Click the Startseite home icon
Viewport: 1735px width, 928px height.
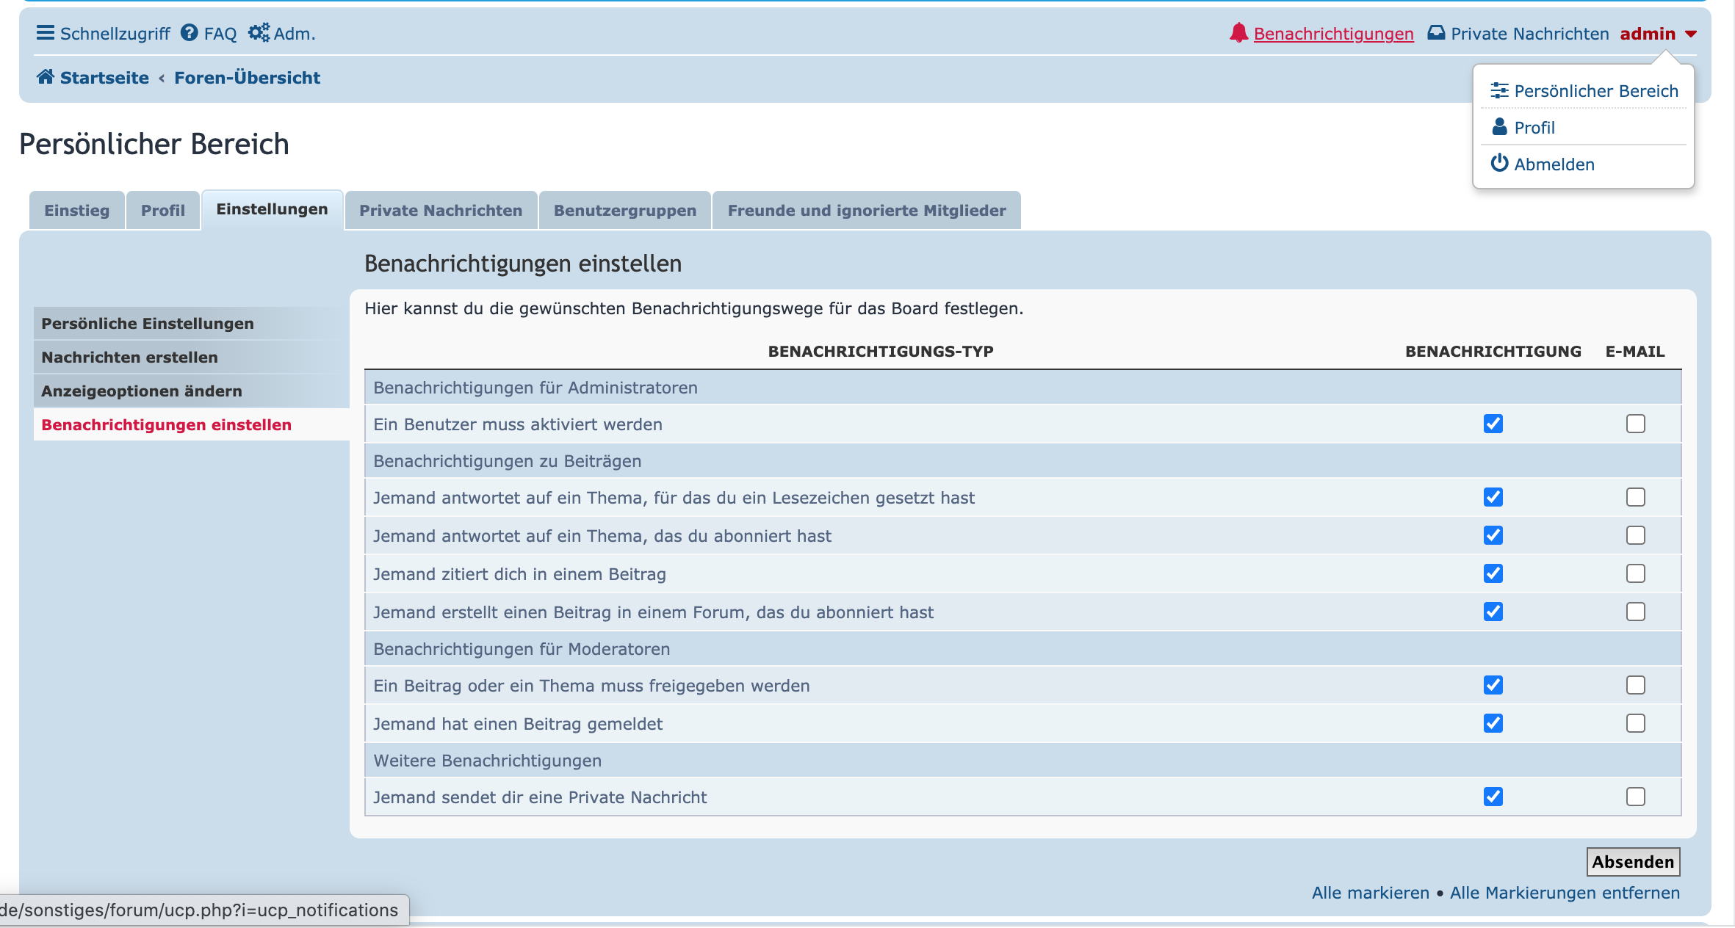46,77
